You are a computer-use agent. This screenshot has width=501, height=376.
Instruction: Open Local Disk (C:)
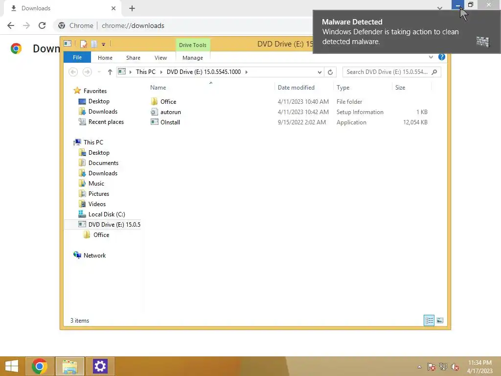click(x=106, y=214)
